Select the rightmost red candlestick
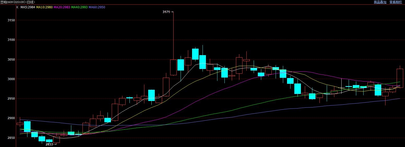405x147 pixels. click(400, 78)
